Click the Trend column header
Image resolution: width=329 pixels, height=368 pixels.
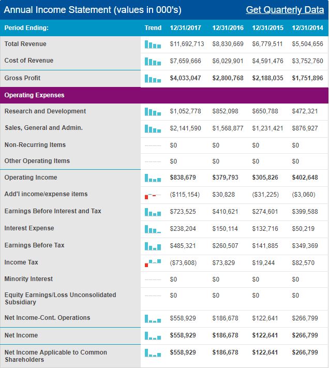pyautogui.click(x=153, y=28)
